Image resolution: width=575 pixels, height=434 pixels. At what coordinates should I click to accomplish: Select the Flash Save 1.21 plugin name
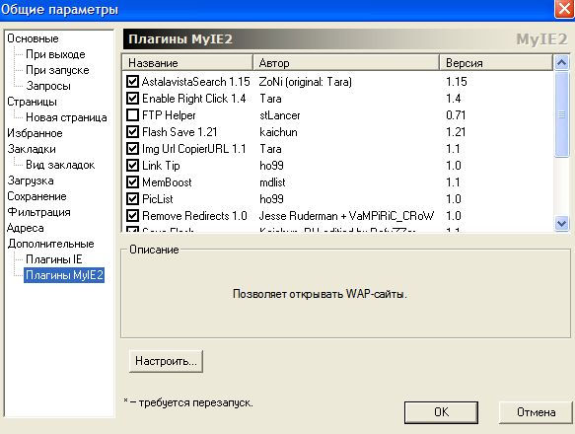[180, 132]
